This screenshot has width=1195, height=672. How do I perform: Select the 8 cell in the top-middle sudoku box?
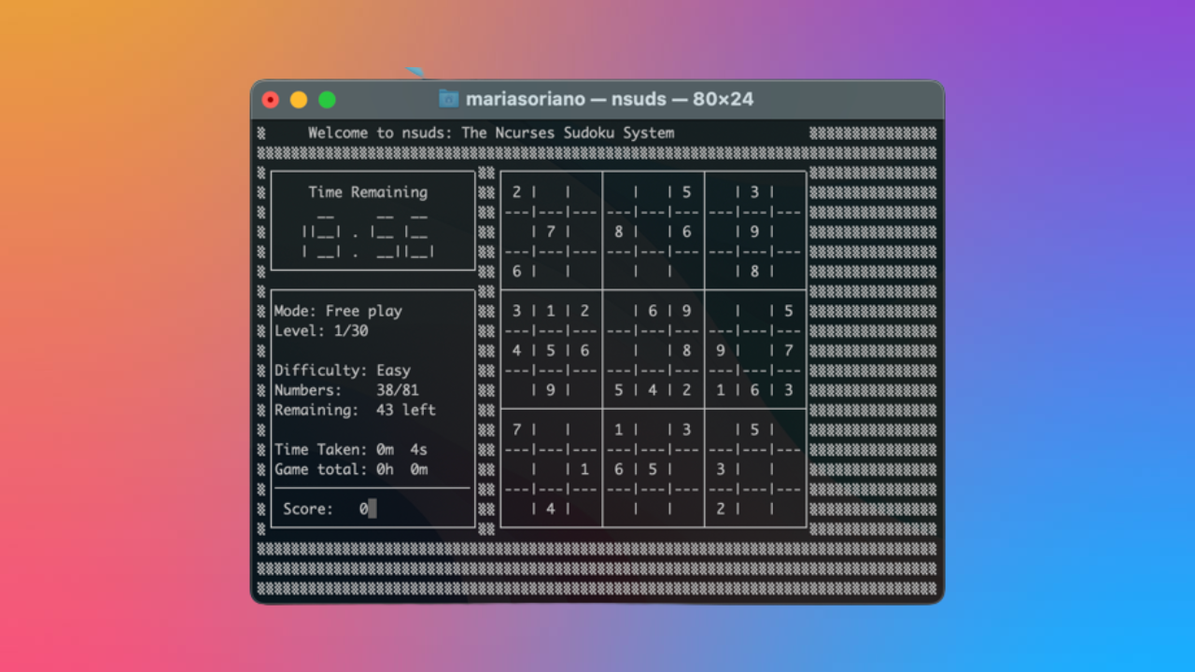click(x=618, y=231)
